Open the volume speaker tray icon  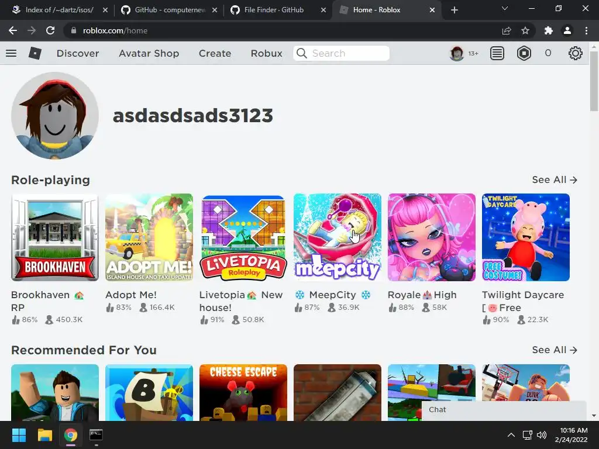click(542, 435)
